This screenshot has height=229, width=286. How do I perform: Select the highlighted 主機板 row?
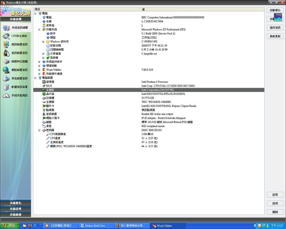(x=149, y=90)
